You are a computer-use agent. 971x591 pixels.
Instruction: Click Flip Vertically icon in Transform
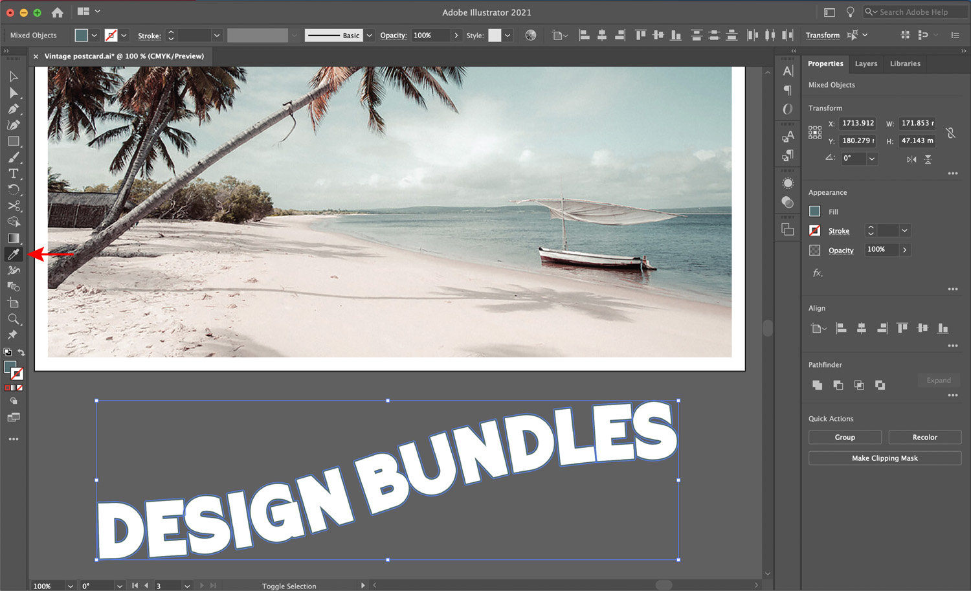pyautogui.click(x=928, y=159)
